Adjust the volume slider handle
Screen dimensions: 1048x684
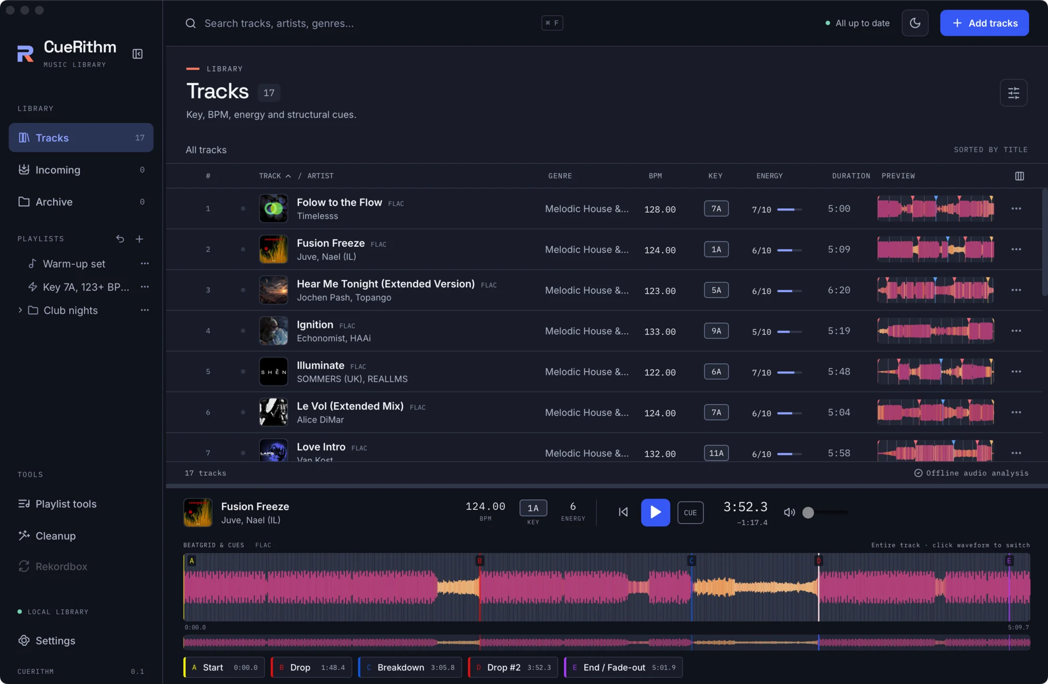[x=808, y=512]
